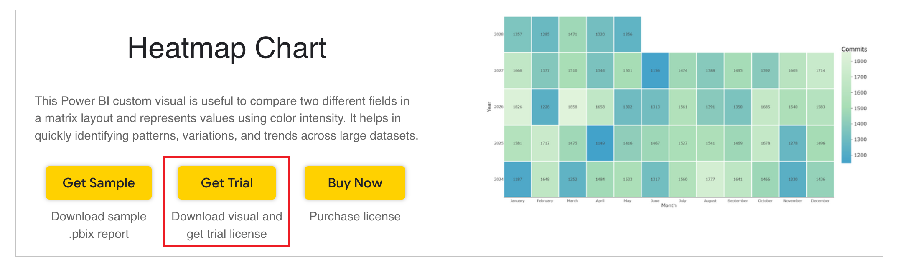Viewport: 903px width, 272px height.
Task: Click the heatmap cell showing 1156
Action: (x=655, y=70)
